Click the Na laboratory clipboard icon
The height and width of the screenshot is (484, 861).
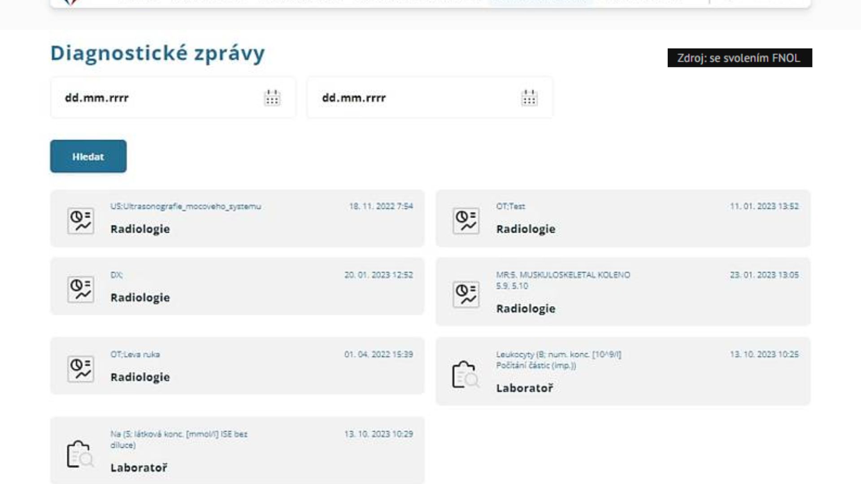(80, 454)
